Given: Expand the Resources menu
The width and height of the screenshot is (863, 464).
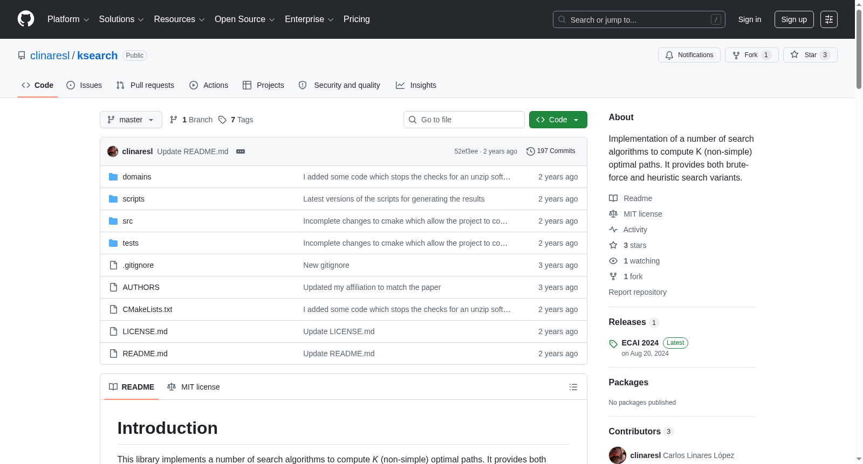Looking at the screenshot, I should coord(179,19).
